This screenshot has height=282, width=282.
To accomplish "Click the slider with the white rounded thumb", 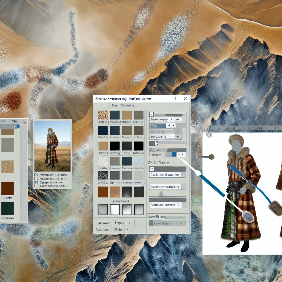I will (156, 143).
